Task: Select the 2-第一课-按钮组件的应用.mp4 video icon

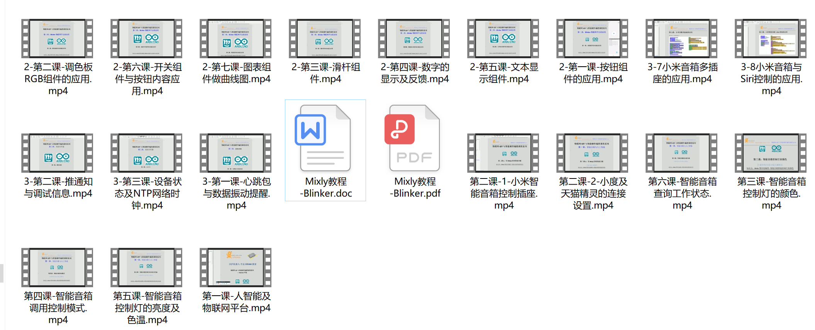Action: 592,39
